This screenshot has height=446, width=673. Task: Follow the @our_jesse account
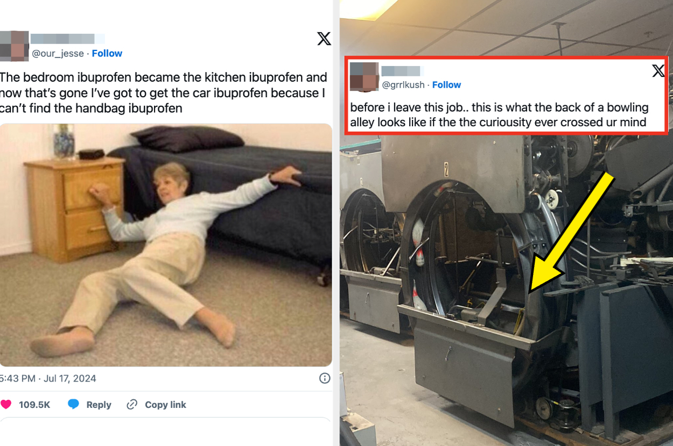[x=107, y=53]
